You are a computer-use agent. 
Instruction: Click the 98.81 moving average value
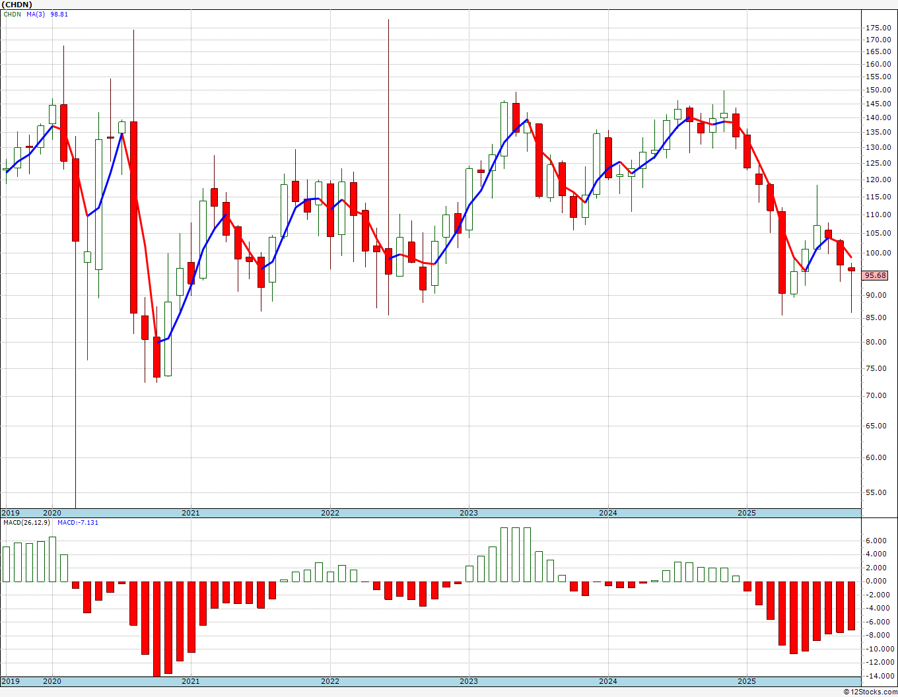click(x=59, y=14)
